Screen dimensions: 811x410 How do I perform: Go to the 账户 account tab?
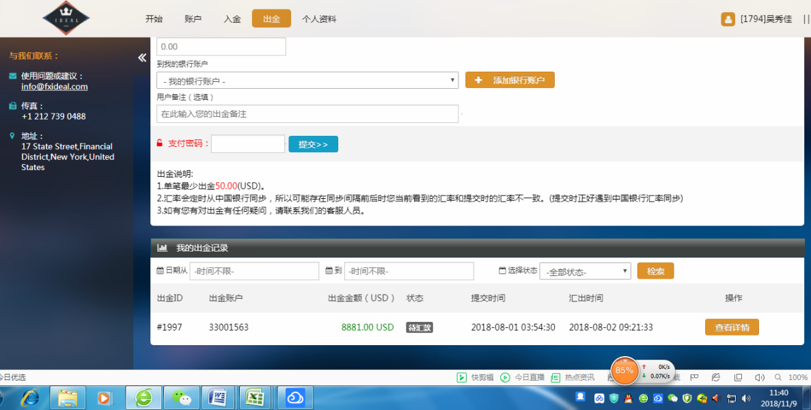193,19
